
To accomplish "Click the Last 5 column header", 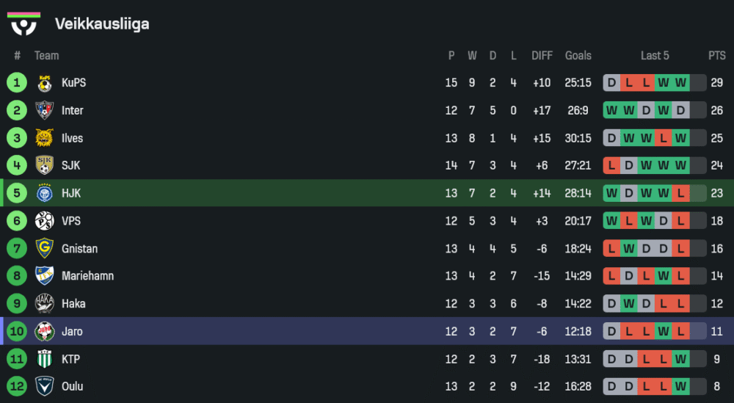I will coord(655,56).
